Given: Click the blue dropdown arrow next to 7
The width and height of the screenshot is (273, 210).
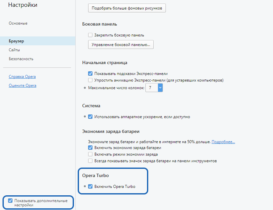Looking at the screenshot, I should (x=160, y=88).
